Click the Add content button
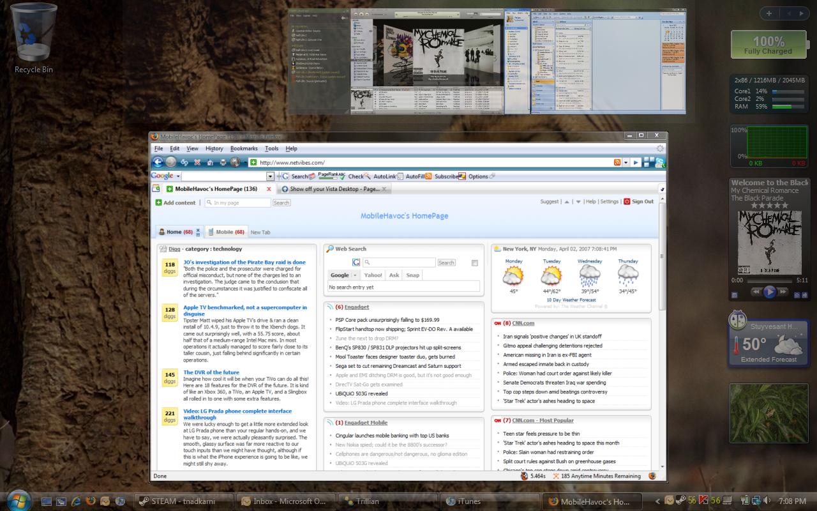The height and width of the screenshot is (511, 817). coord(176,202)
